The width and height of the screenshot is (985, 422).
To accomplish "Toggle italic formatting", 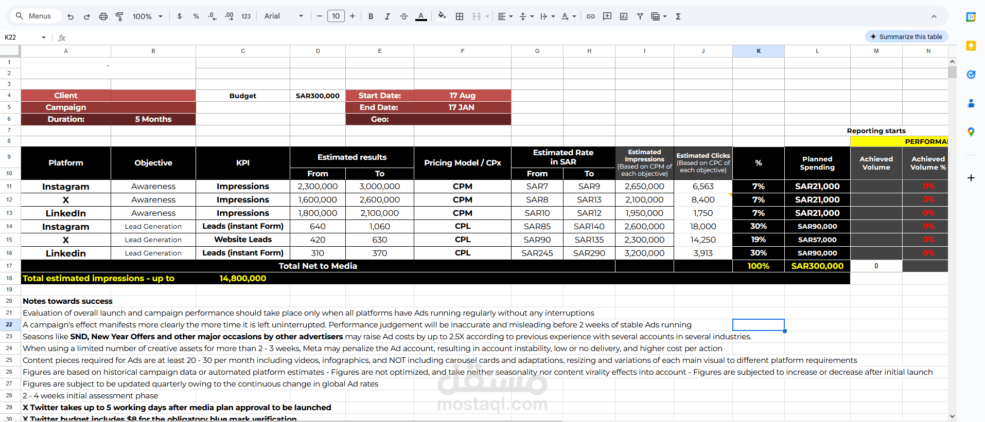I will tap(387, 16).
